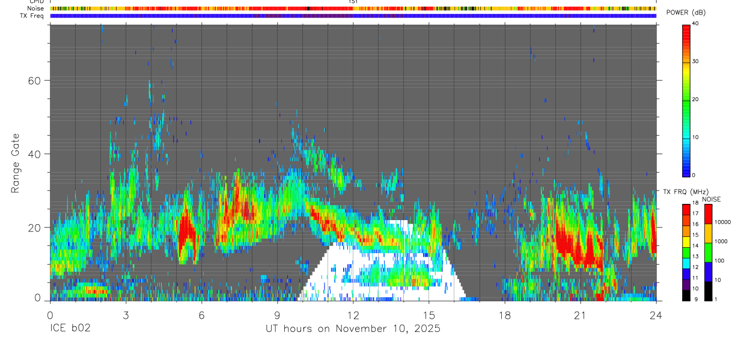Click the 6 tick on the UT hours axis
738x341 pixels.
coord(201,315)
